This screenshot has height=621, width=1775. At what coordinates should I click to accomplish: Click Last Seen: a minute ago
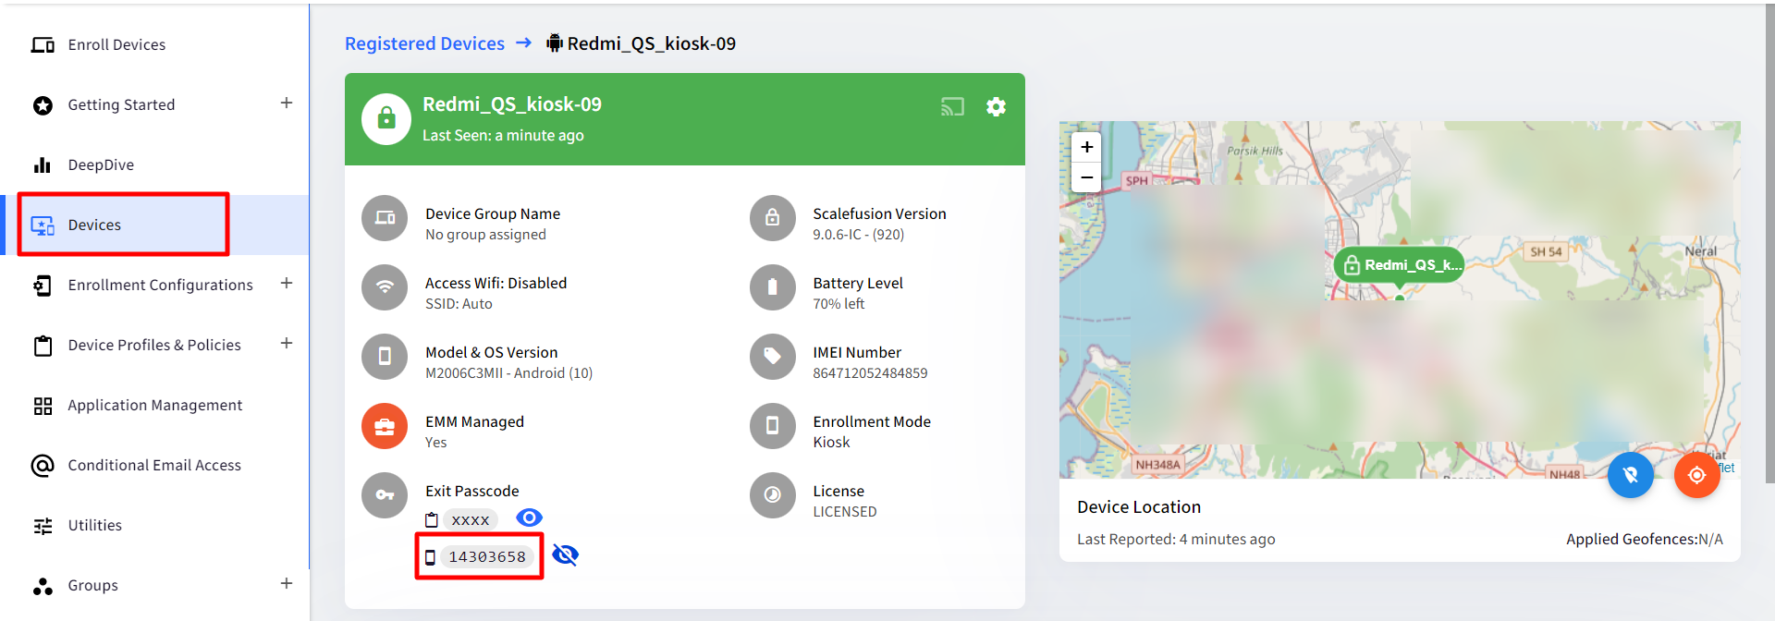click(503, 135)
